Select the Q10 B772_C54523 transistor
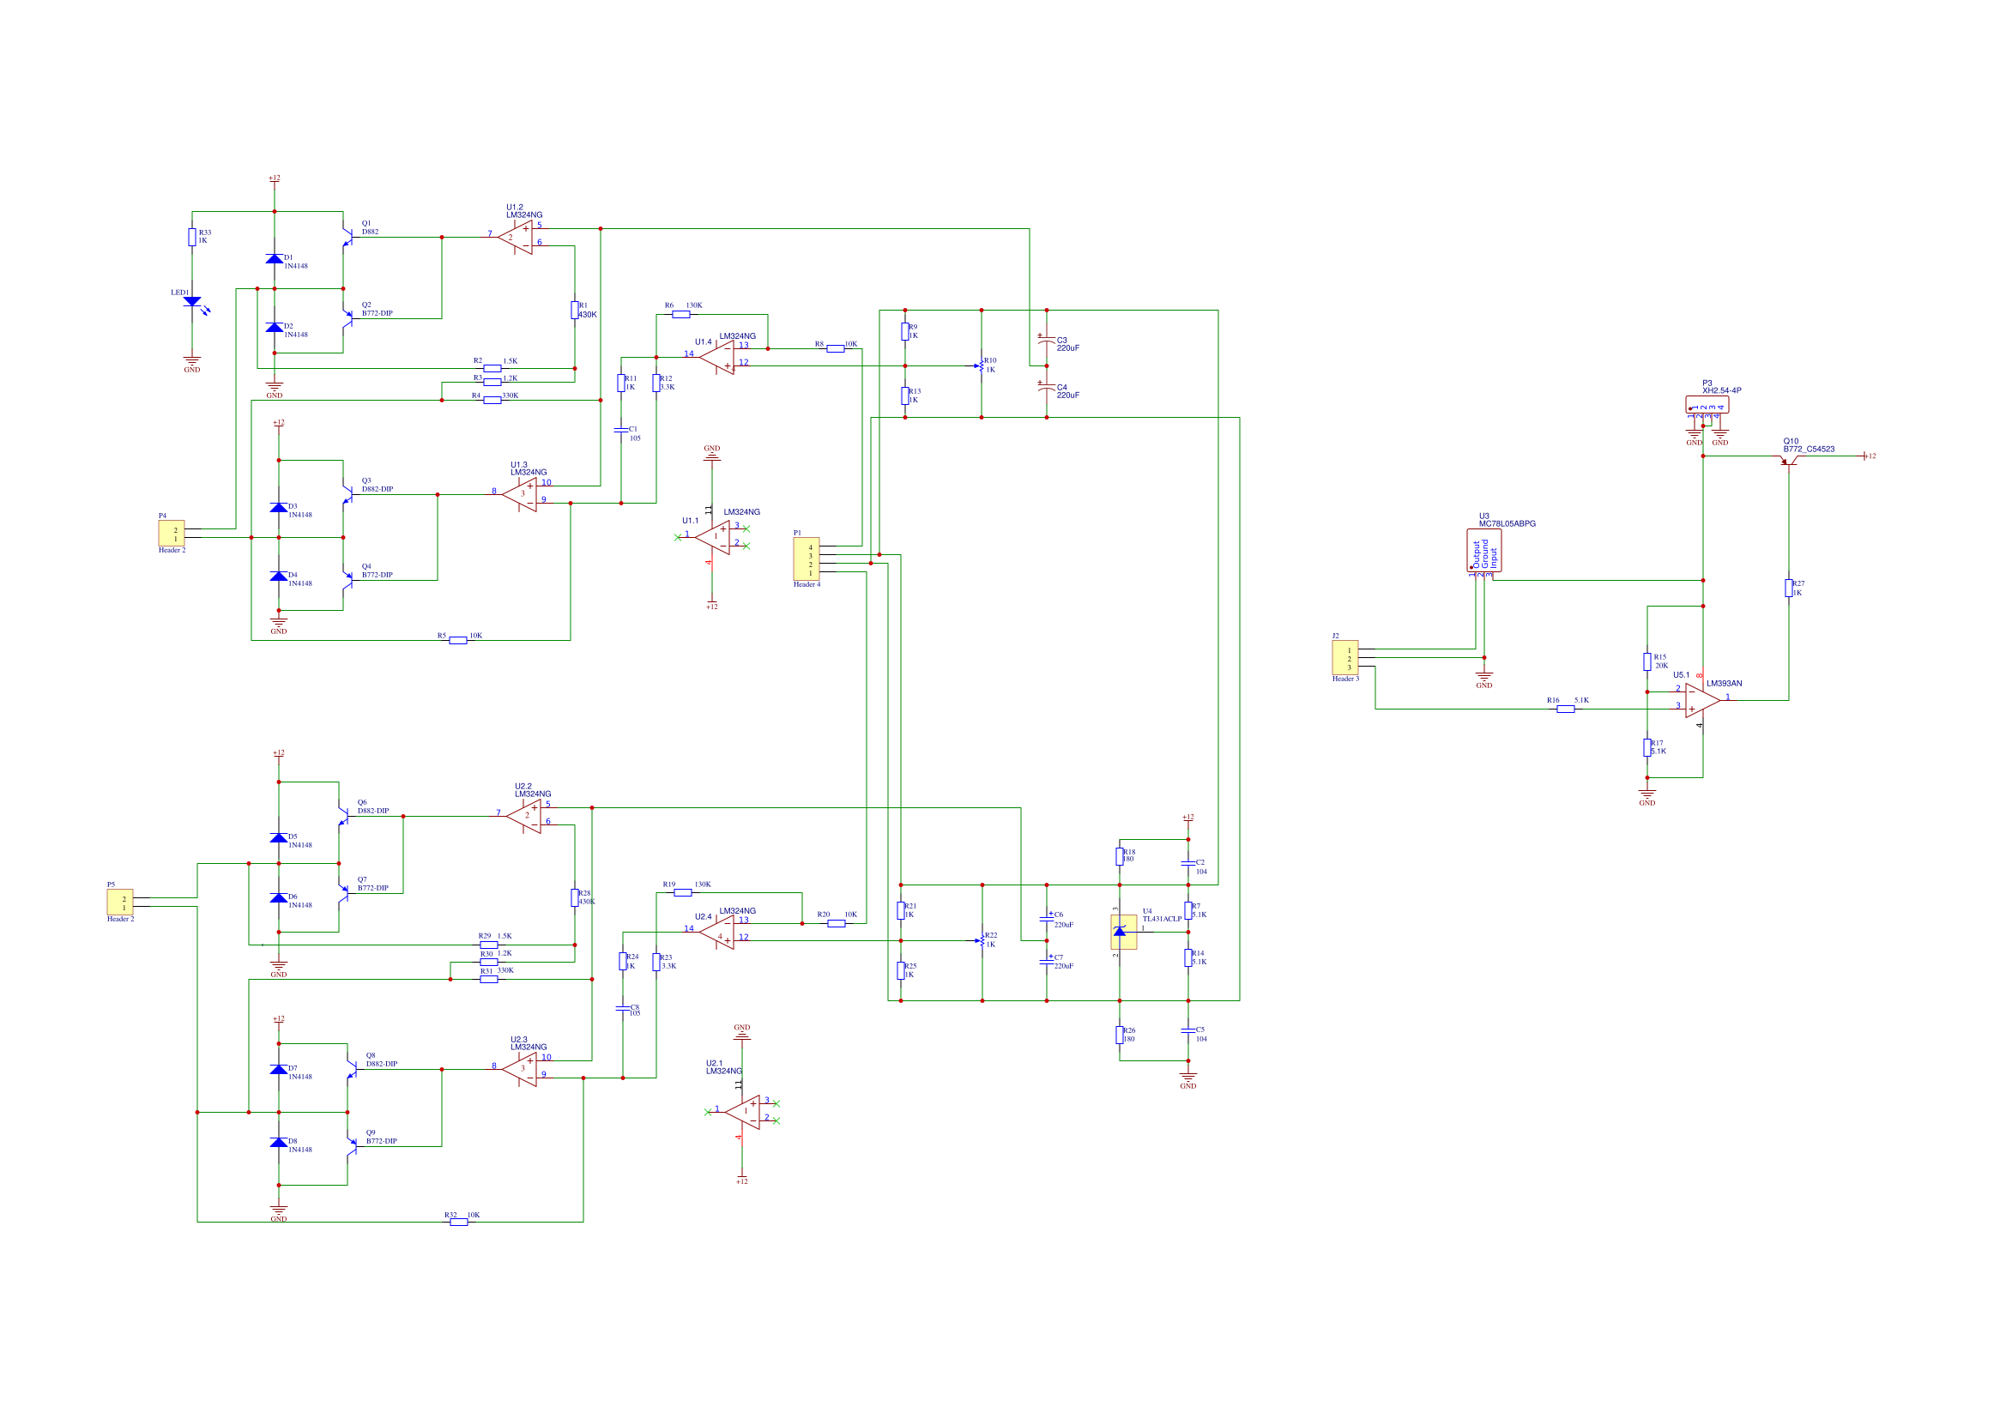2006x1419 pixels. (x=1788, y=459)
